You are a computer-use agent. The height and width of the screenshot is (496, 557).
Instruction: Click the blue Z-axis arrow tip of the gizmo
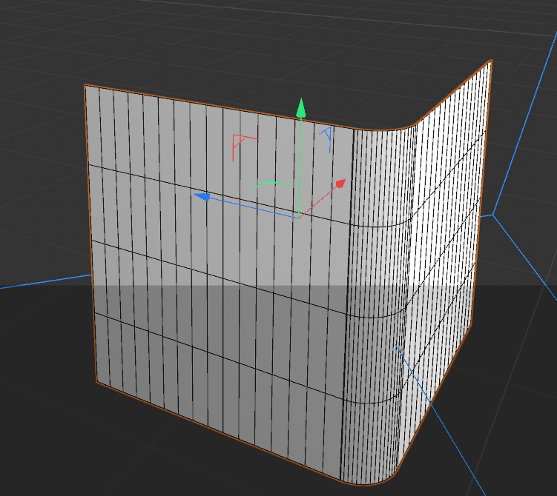[x=202, y=196]
